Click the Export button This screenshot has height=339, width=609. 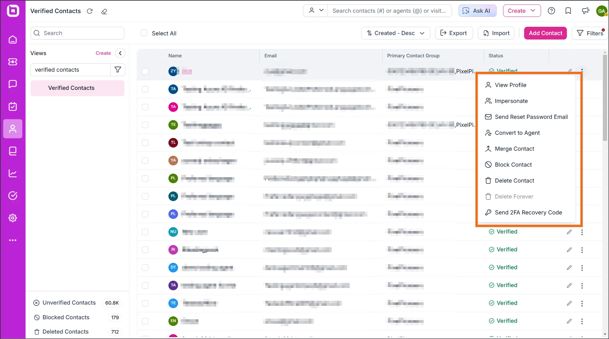coord(454,33)
